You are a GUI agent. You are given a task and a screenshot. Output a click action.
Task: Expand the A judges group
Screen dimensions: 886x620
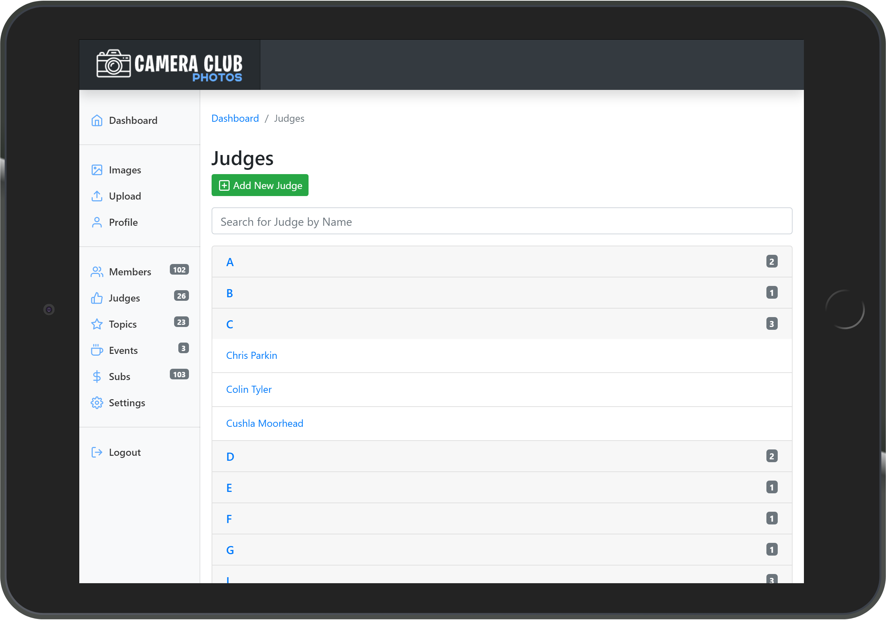click(x=230, y=262)
